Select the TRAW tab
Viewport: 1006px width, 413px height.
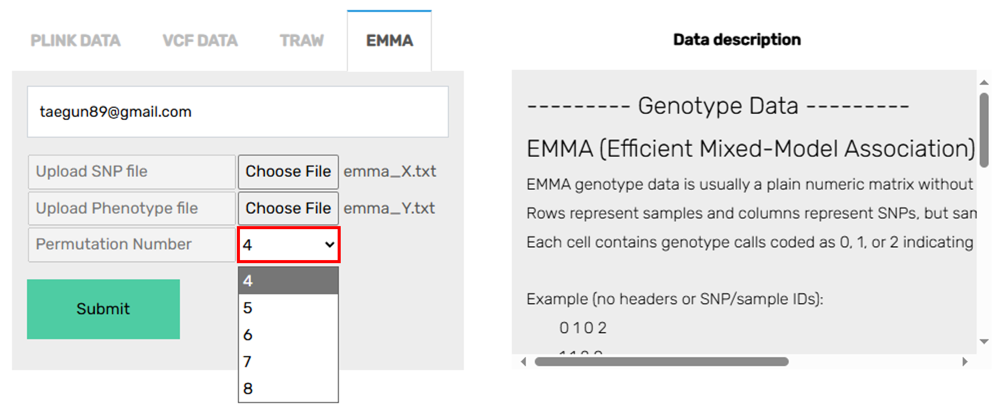point(301,41)
